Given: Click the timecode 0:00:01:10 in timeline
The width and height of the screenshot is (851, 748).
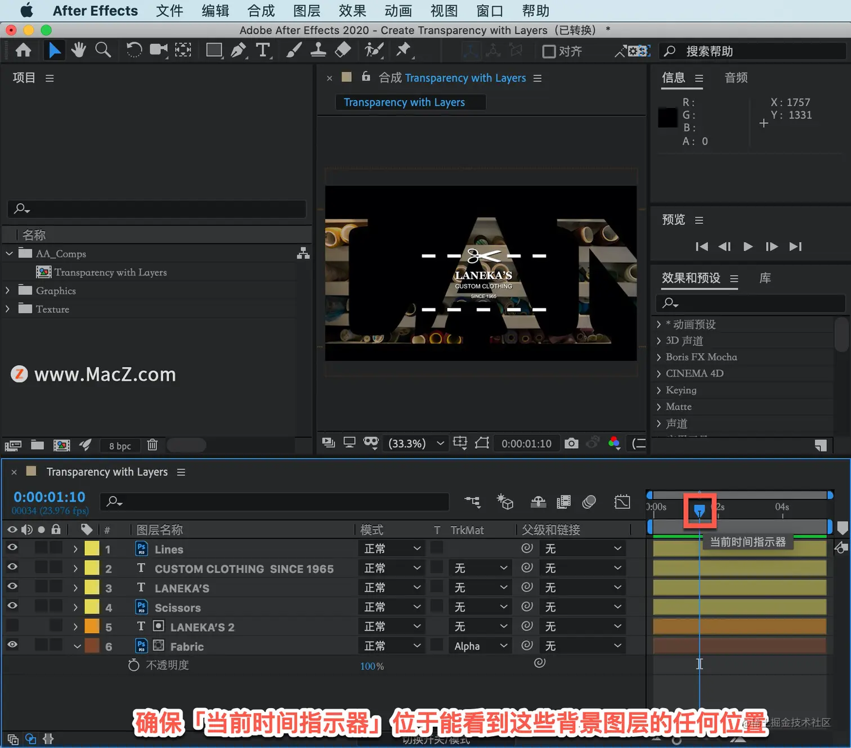Looking at the screenshot, I should (x=50, y=497).
